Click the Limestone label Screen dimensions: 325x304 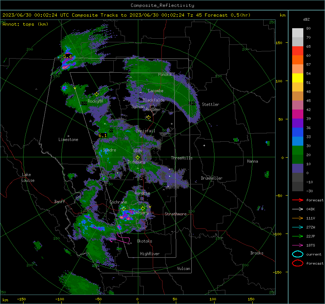[x=68, y=140]
